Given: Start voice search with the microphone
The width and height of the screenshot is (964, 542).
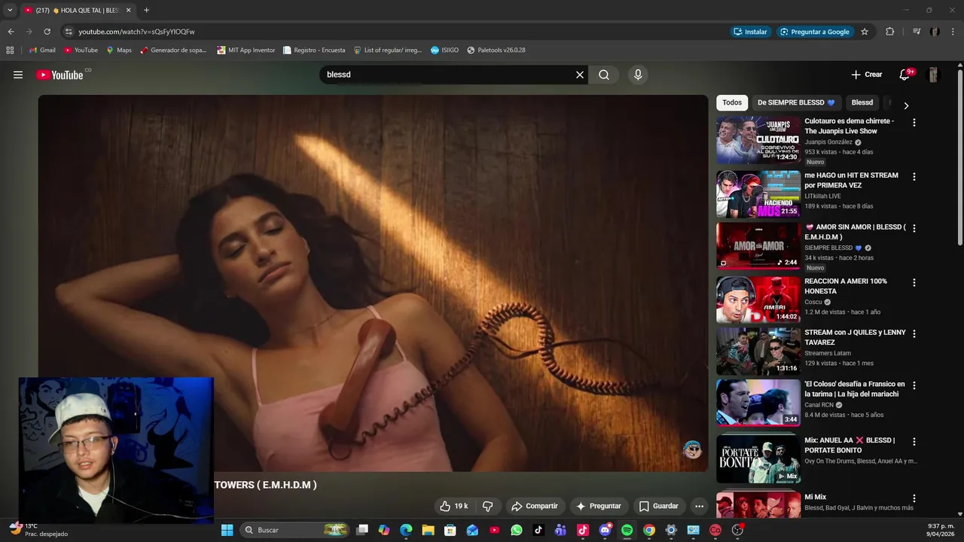Looking at the screenshot, I should [x=638, y=75].
